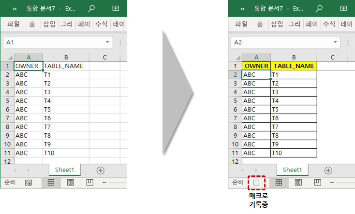The width and height of the screenshot is (355, 214).
Task: Open ribbon display options in the A1 window
Action: [116, 9]
